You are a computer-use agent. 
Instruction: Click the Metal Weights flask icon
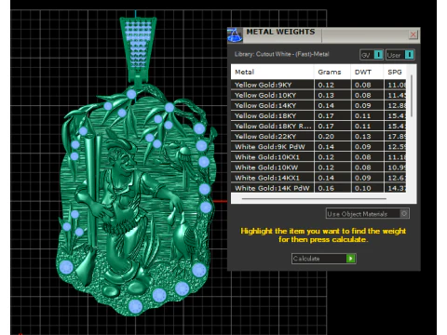235,34
